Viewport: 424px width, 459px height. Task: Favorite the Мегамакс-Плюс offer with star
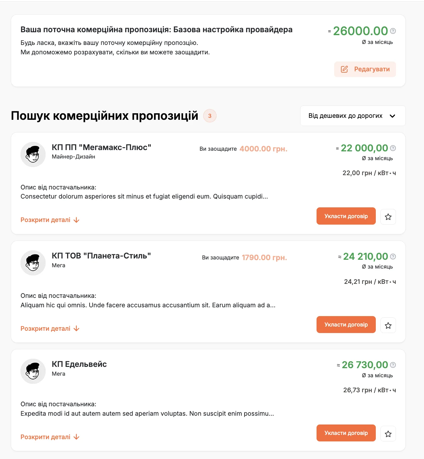388,217
